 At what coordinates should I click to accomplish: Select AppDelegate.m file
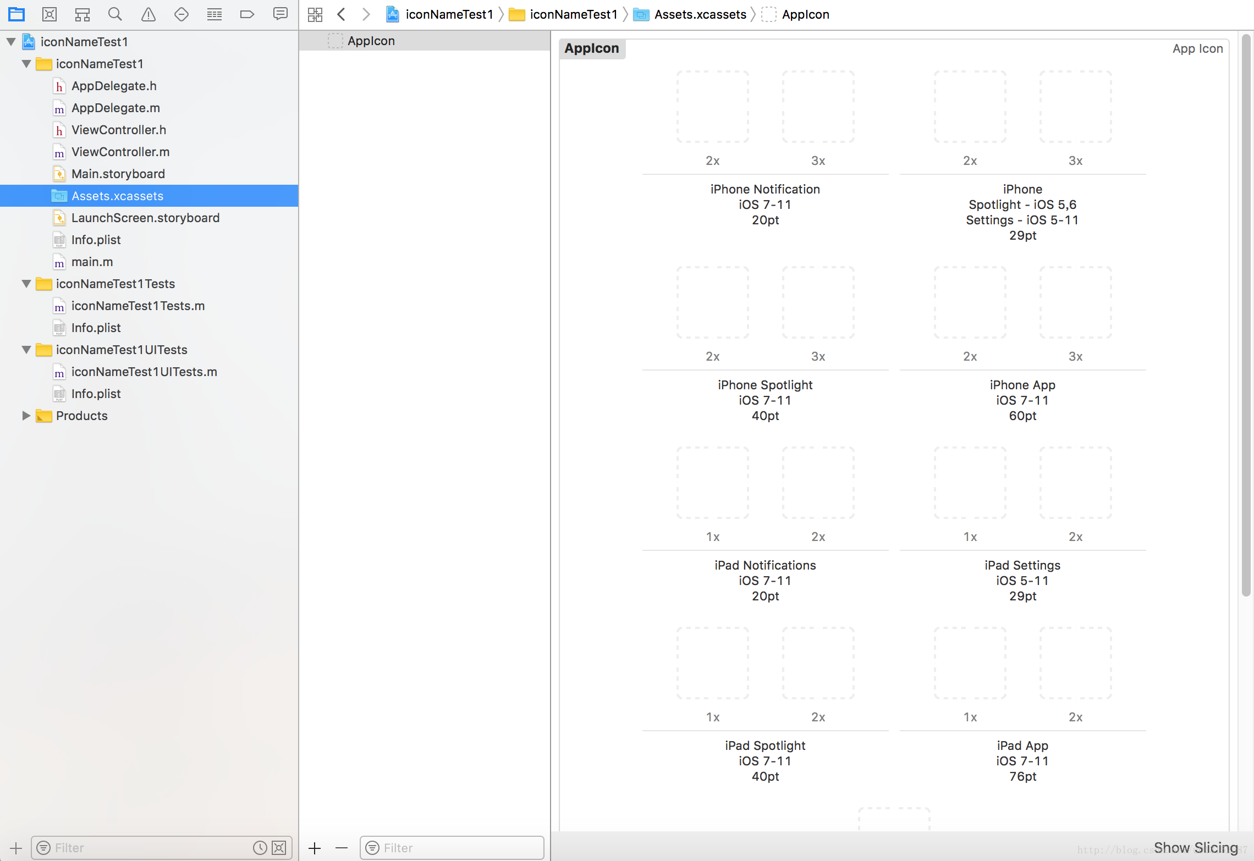[x=116, y=108]
